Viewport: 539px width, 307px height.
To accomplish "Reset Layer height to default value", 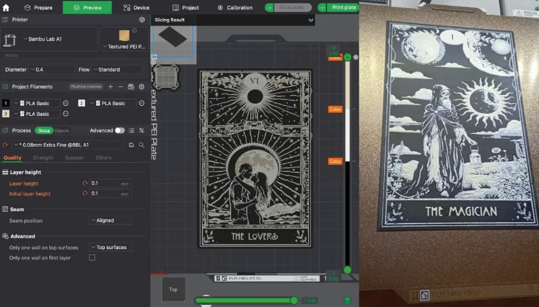I will point(85,183).
